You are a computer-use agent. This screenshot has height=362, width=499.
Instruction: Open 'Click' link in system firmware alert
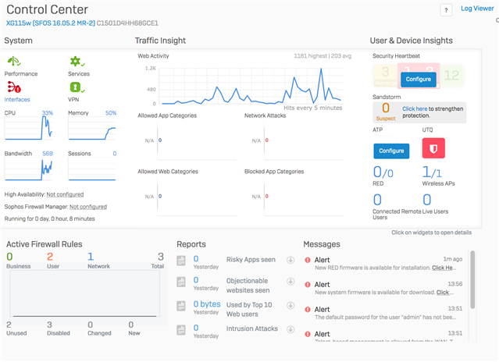pos(444,293)
